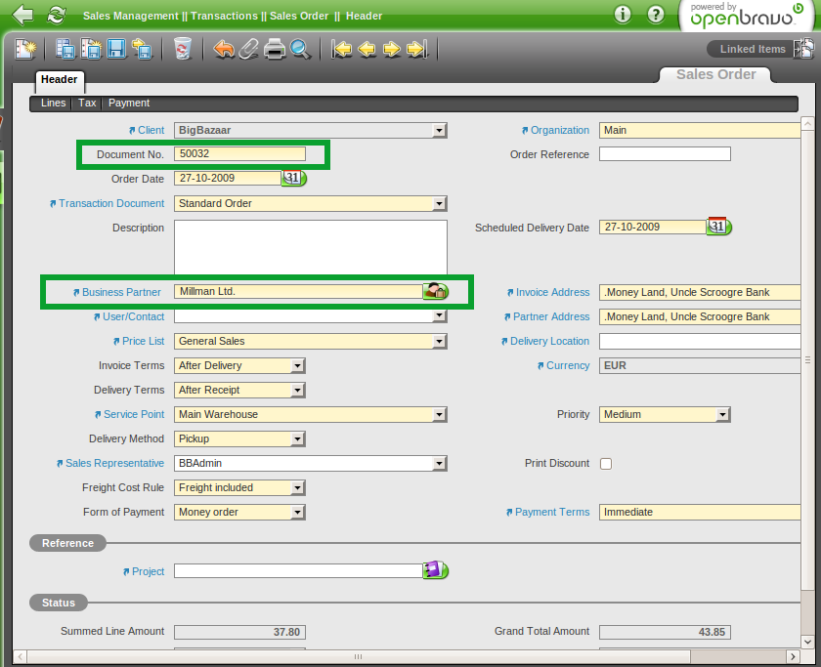Click the Save record floppy disk icon

click(x=116, y=49)
